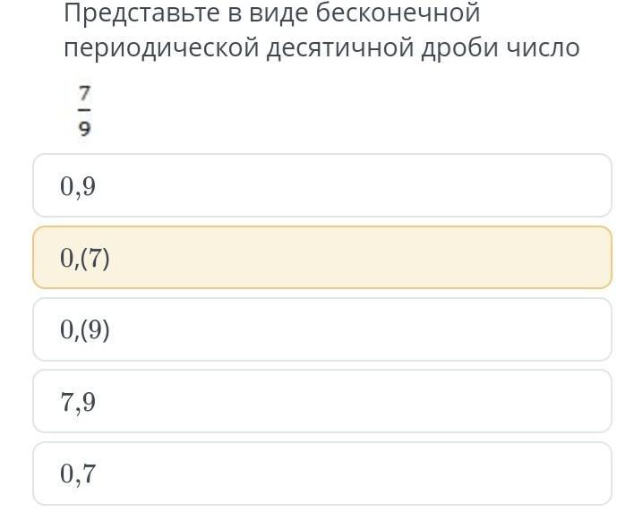Pick the answer option 7,9
The height and width of the screenshot is (529, 625).
pyautogui.click(x=322, y=401)
